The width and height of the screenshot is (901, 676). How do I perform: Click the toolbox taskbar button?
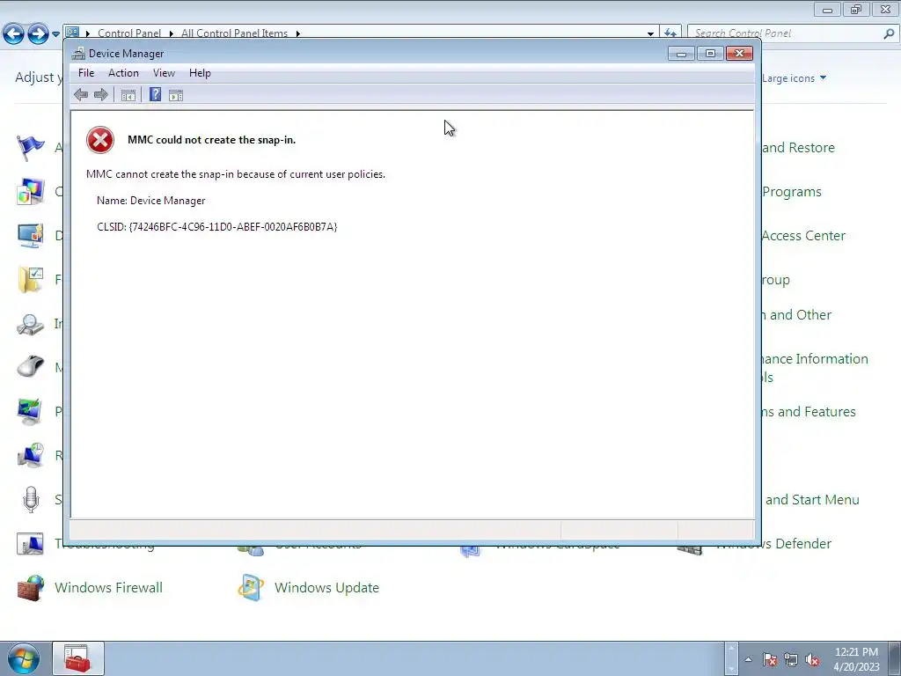click(78, 658)
